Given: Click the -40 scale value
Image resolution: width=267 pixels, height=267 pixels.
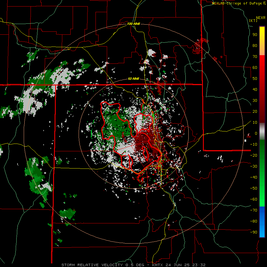Looking at the screenshot, I should (254, 177).
